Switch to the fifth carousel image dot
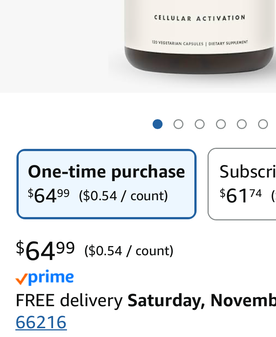The height and width of the screenshot is (337, 276). [x=242, y=124]
